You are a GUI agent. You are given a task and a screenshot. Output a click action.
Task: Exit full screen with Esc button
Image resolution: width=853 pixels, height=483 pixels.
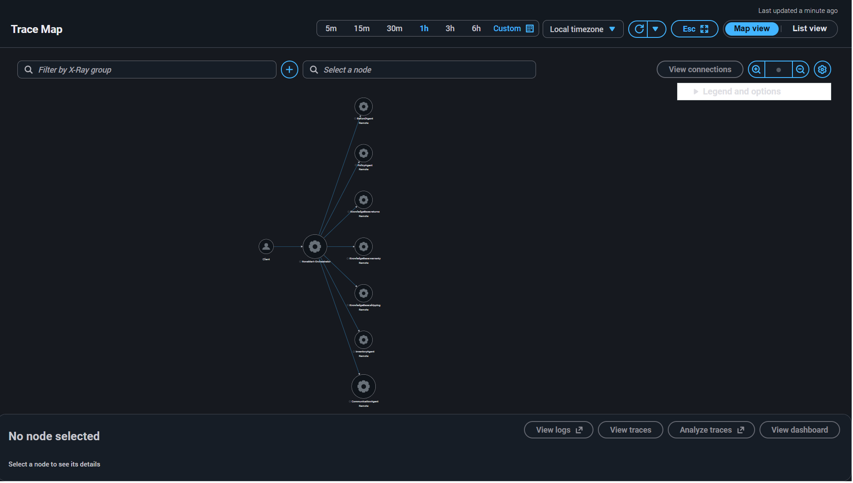695,29
